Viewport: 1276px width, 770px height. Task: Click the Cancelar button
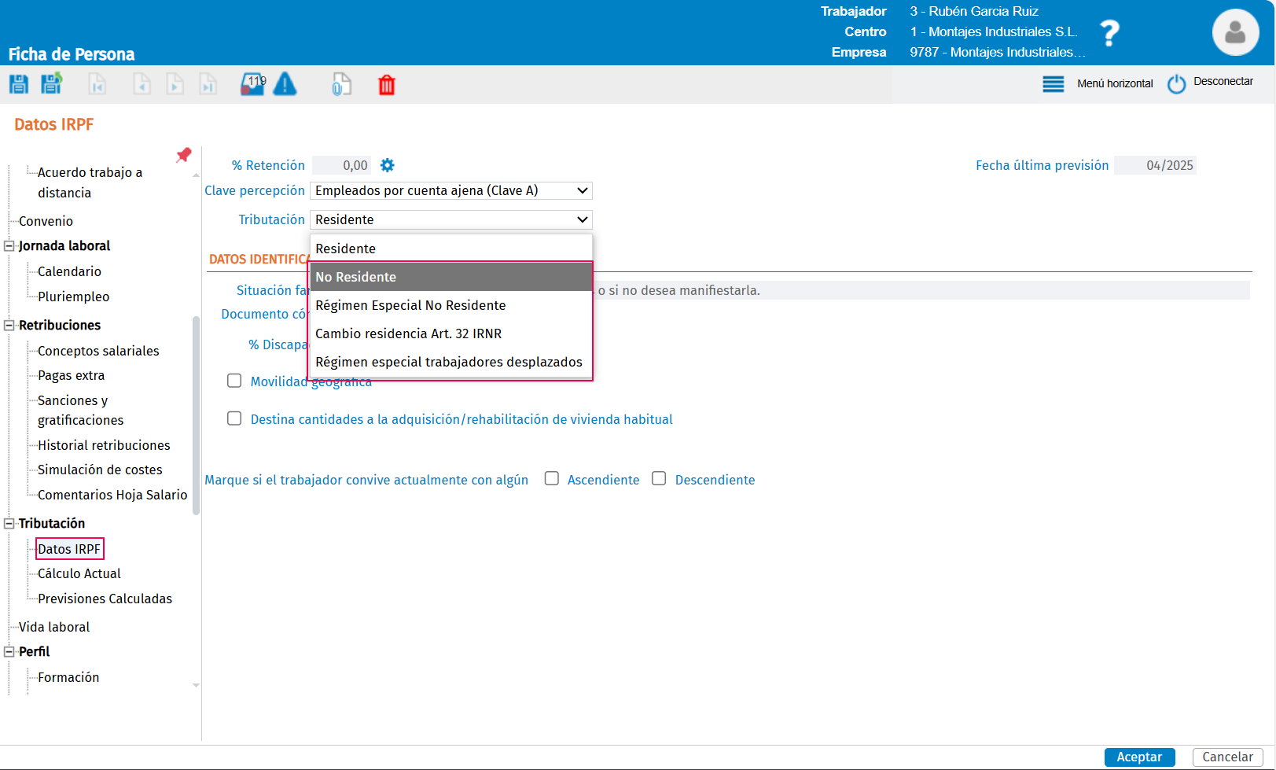(x=1226, y=757)
